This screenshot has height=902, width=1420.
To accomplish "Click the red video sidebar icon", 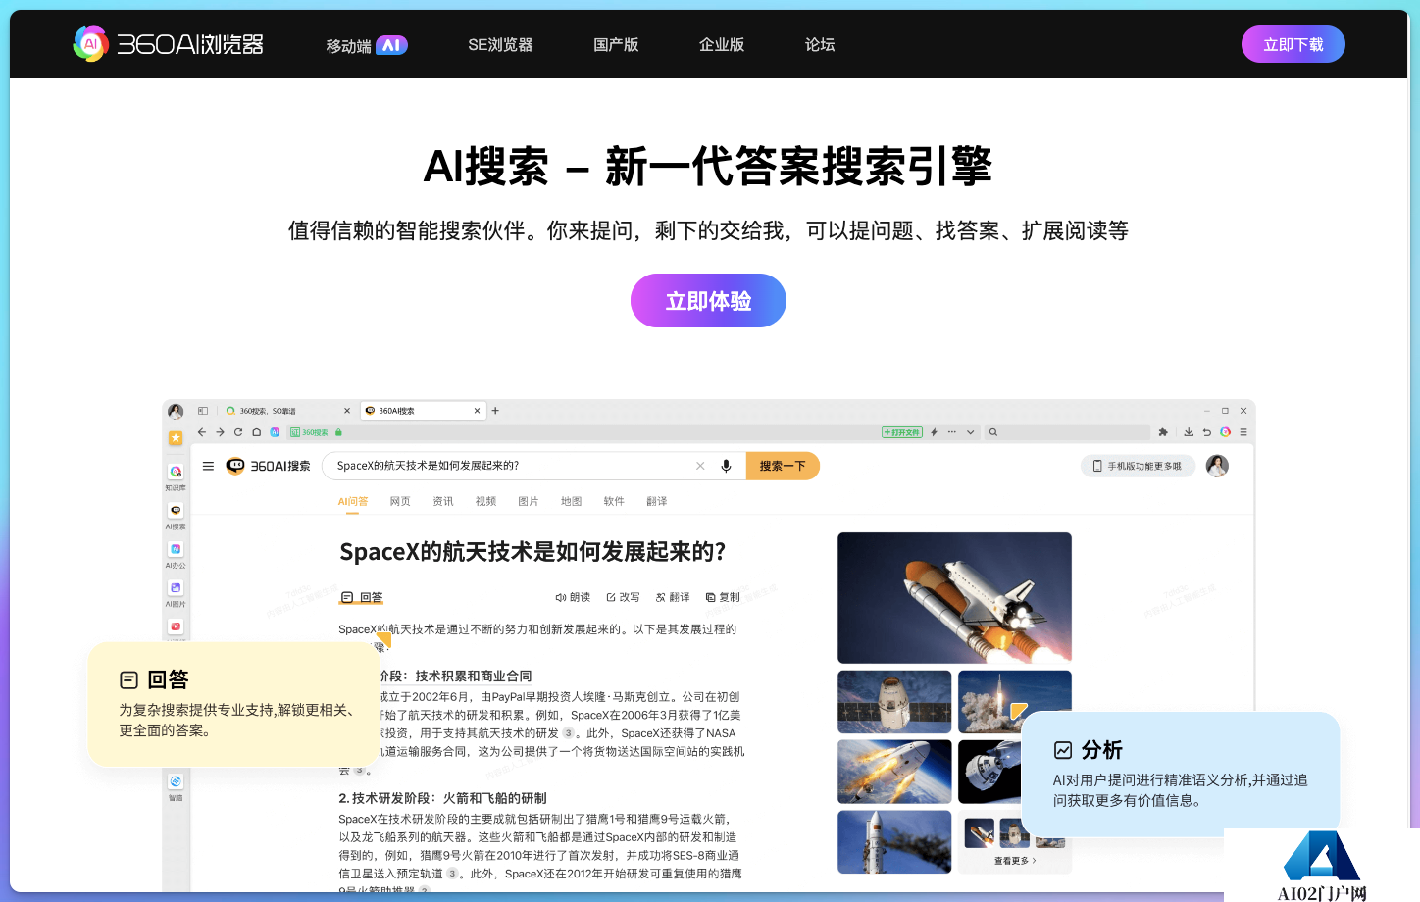I will [176, 626].
